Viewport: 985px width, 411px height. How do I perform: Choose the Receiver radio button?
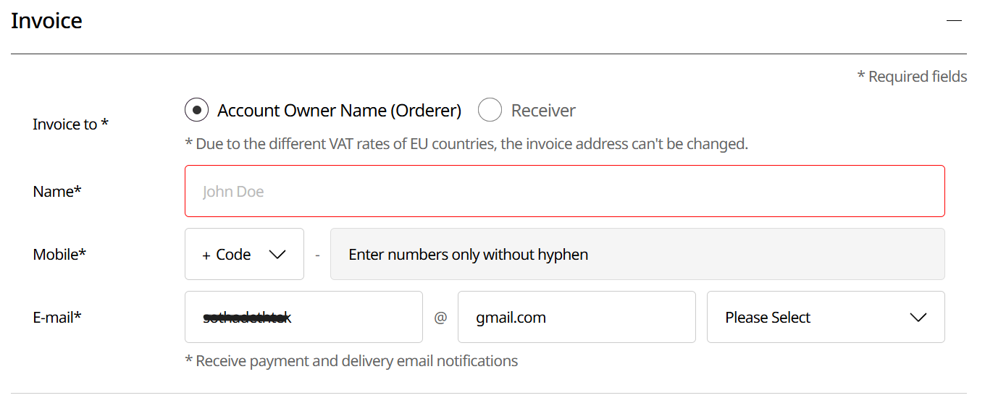[x=490, y=111]
